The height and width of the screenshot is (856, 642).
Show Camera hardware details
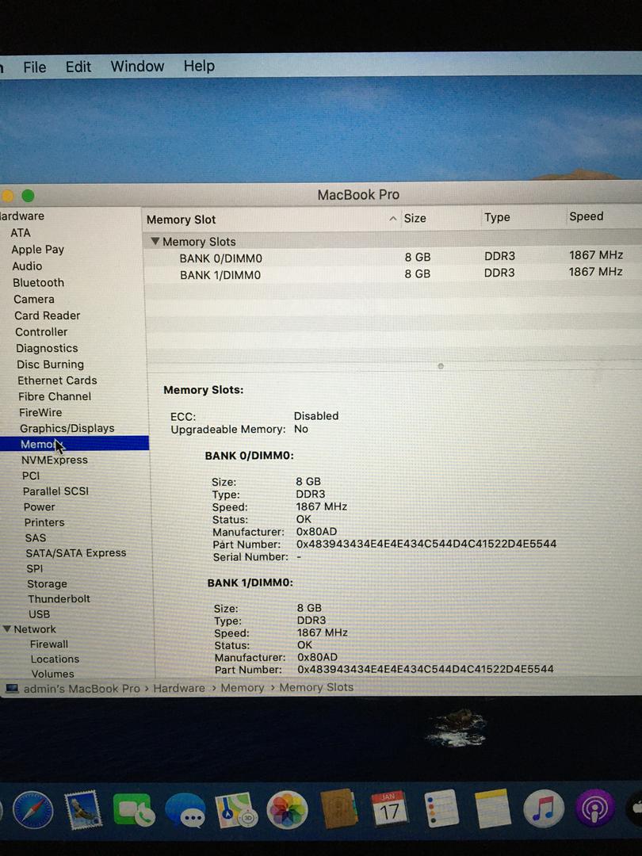tap(34, 299)
